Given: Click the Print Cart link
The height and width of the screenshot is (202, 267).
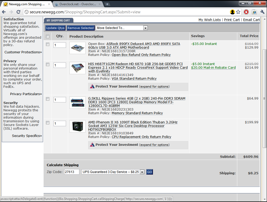Looking at the screenshot, I should click(x=232, y=20).
